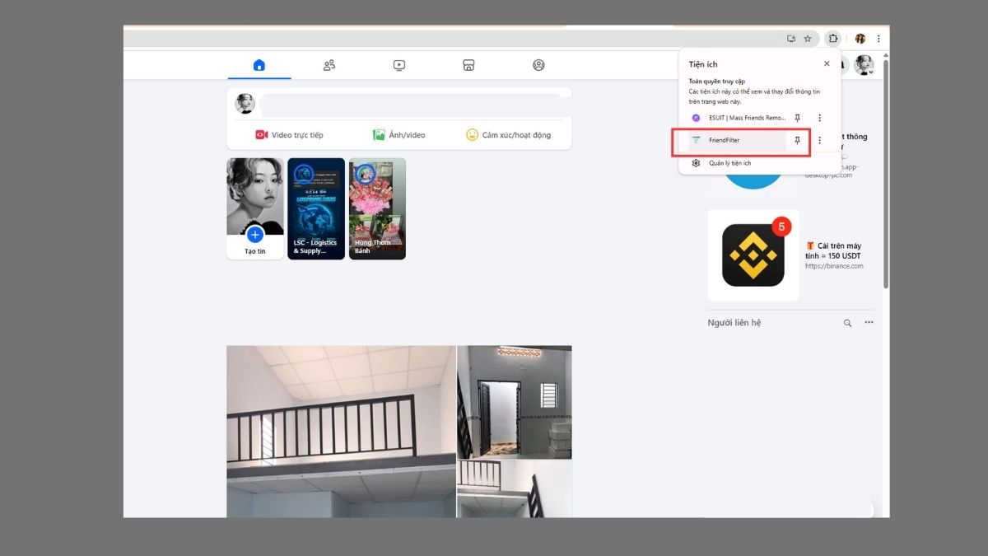Search contacts with the magnifier icon
988x556 pixels.
click(x=847, y=323)
